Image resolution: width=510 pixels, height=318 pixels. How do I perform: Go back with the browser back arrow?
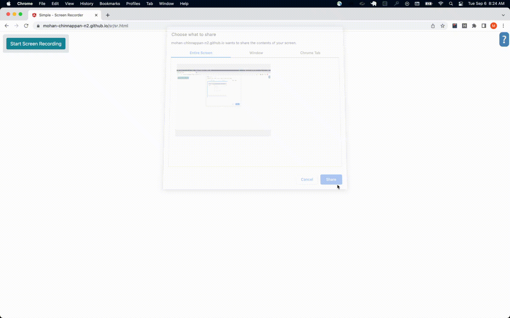coord(7,26)
